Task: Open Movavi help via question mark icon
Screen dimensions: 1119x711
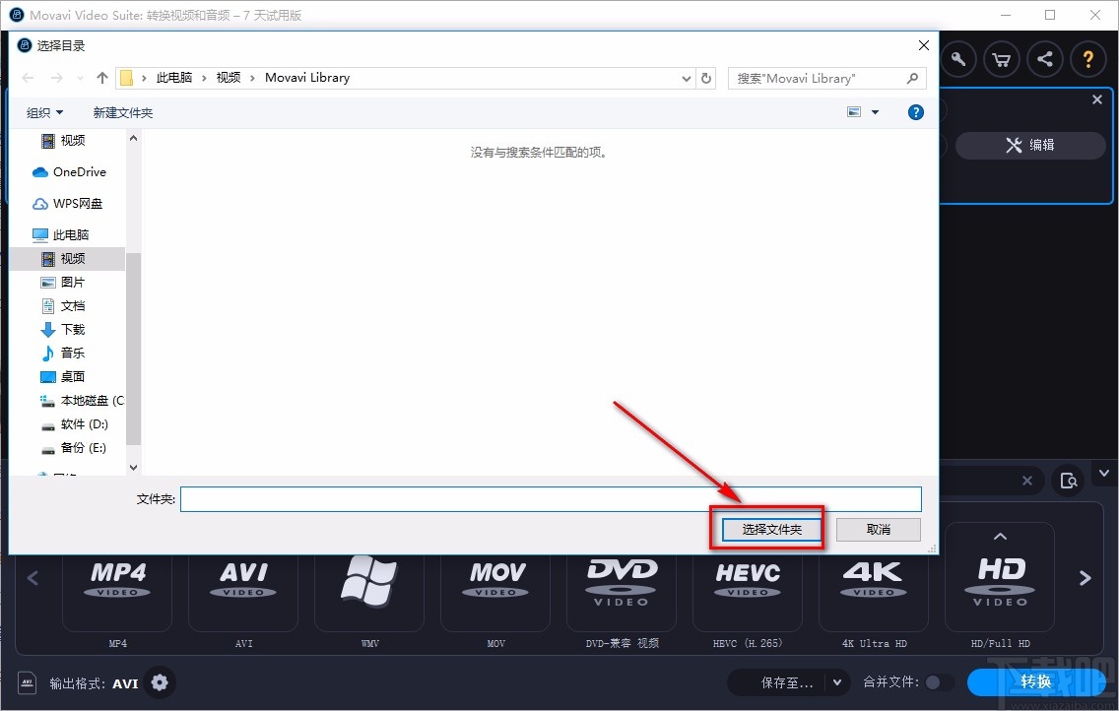Action: click(x=1088, y=59)
